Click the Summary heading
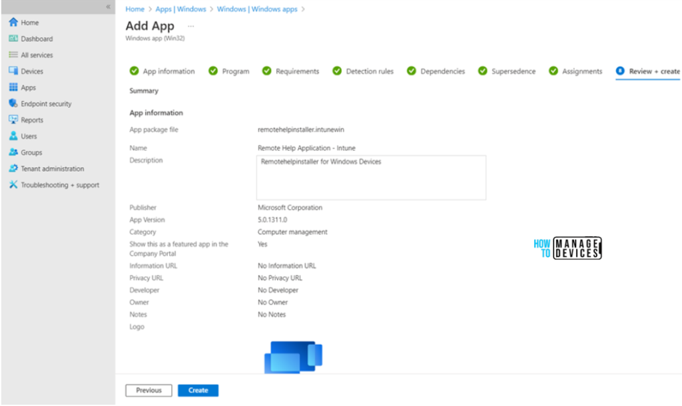682x406 pixels. pos(144,91)
